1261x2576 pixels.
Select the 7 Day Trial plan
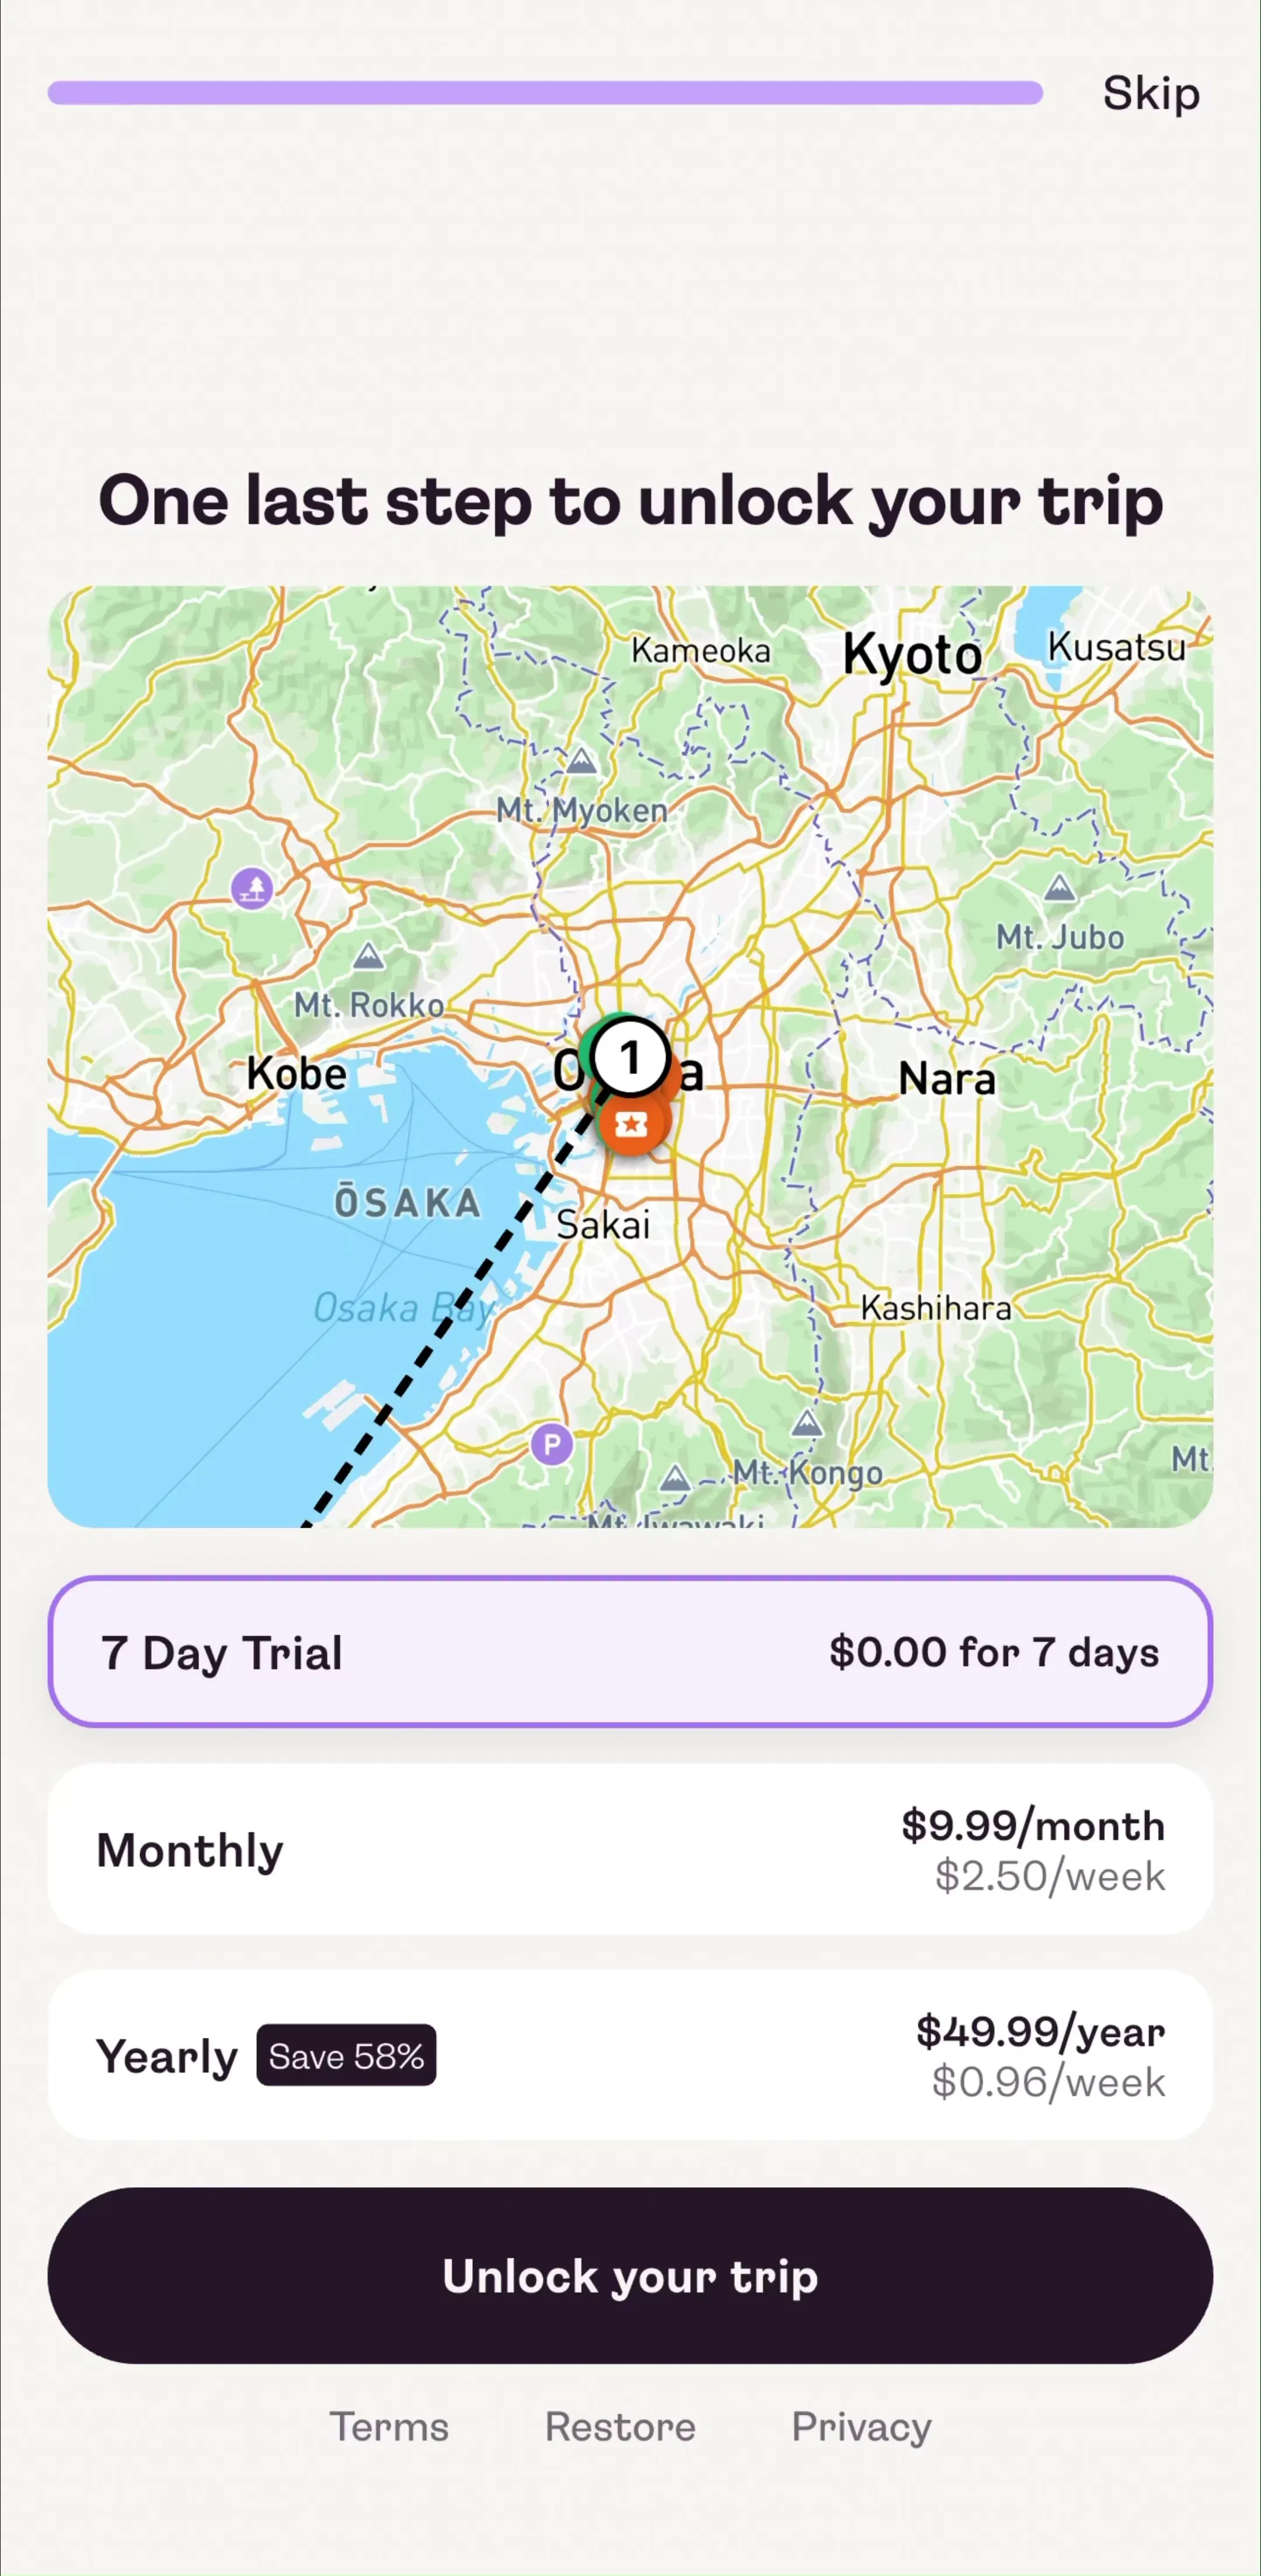coord(630,1652)
